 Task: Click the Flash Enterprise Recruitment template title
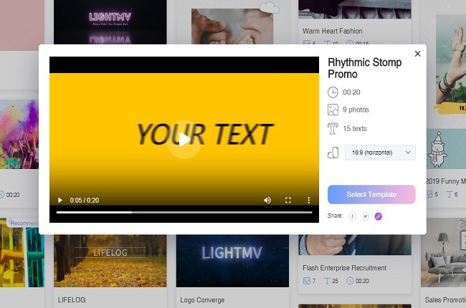pyautogui.click(x=344, y=268)
